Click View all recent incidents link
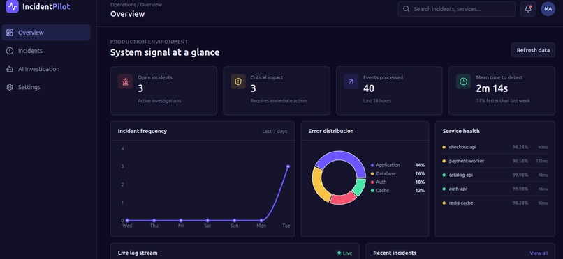The image size is (563, 259). point(539,253)
